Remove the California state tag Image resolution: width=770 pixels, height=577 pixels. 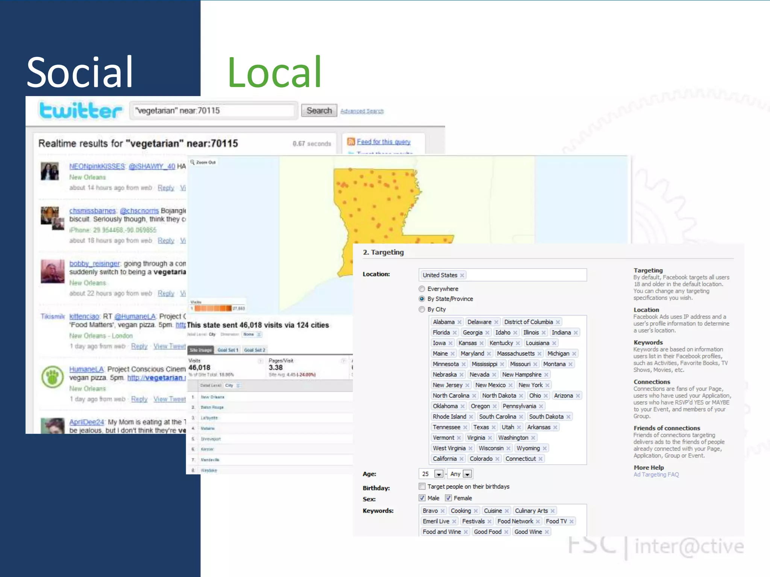coord(461,459)
